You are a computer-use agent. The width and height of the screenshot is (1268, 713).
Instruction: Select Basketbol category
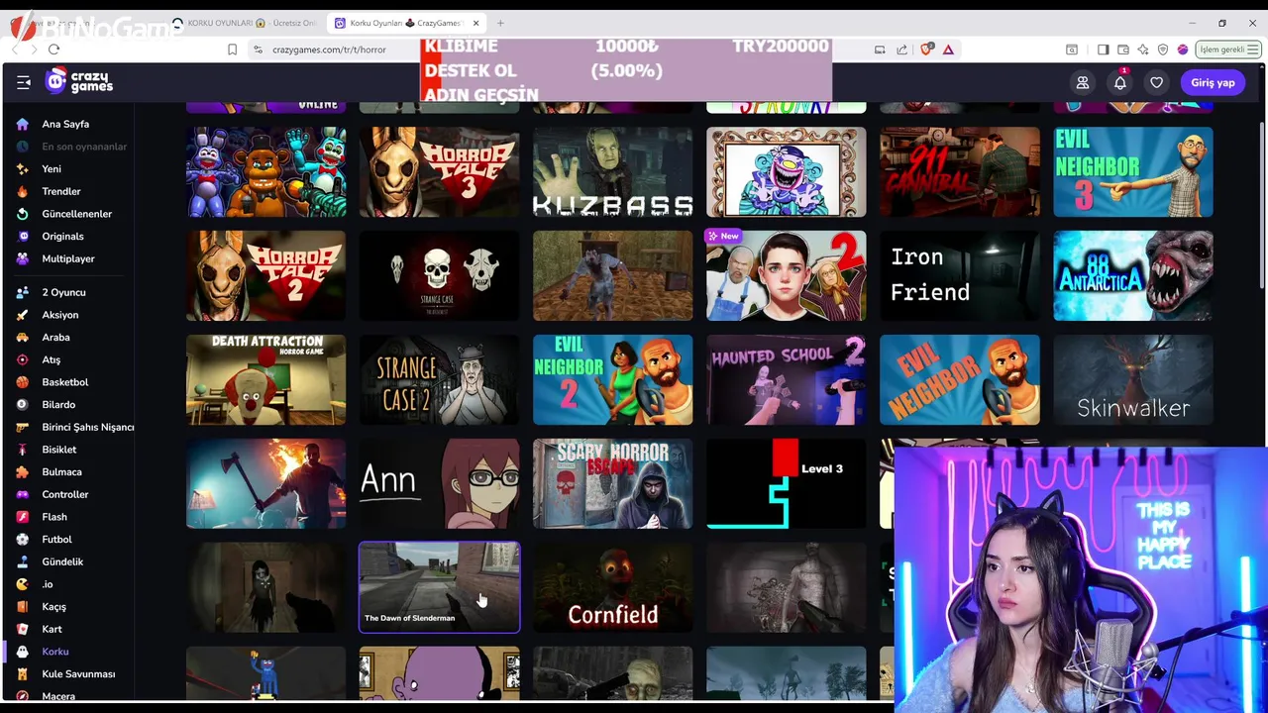point(65,382)
